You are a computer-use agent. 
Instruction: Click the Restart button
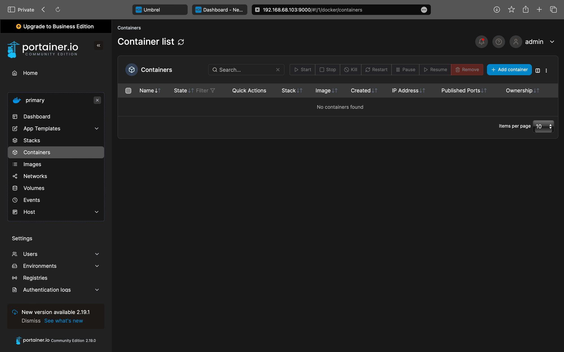[x=376, y=70]
